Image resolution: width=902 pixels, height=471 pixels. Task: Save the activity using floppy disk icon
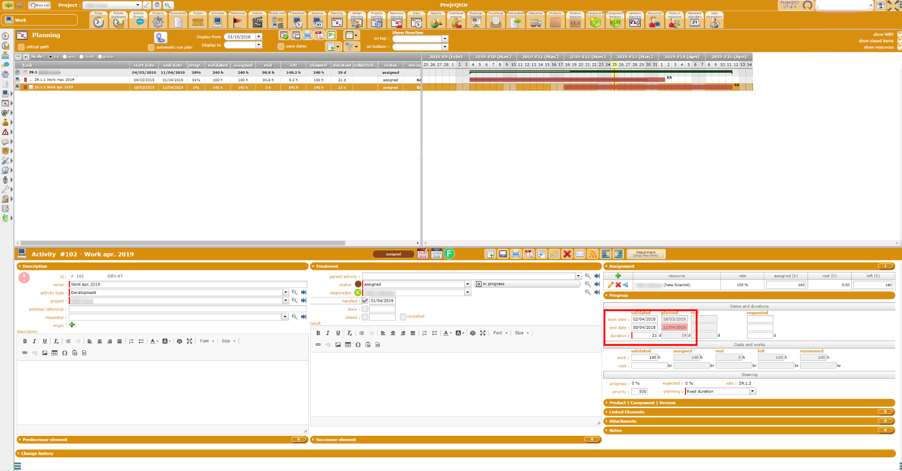tap(503, 254)
